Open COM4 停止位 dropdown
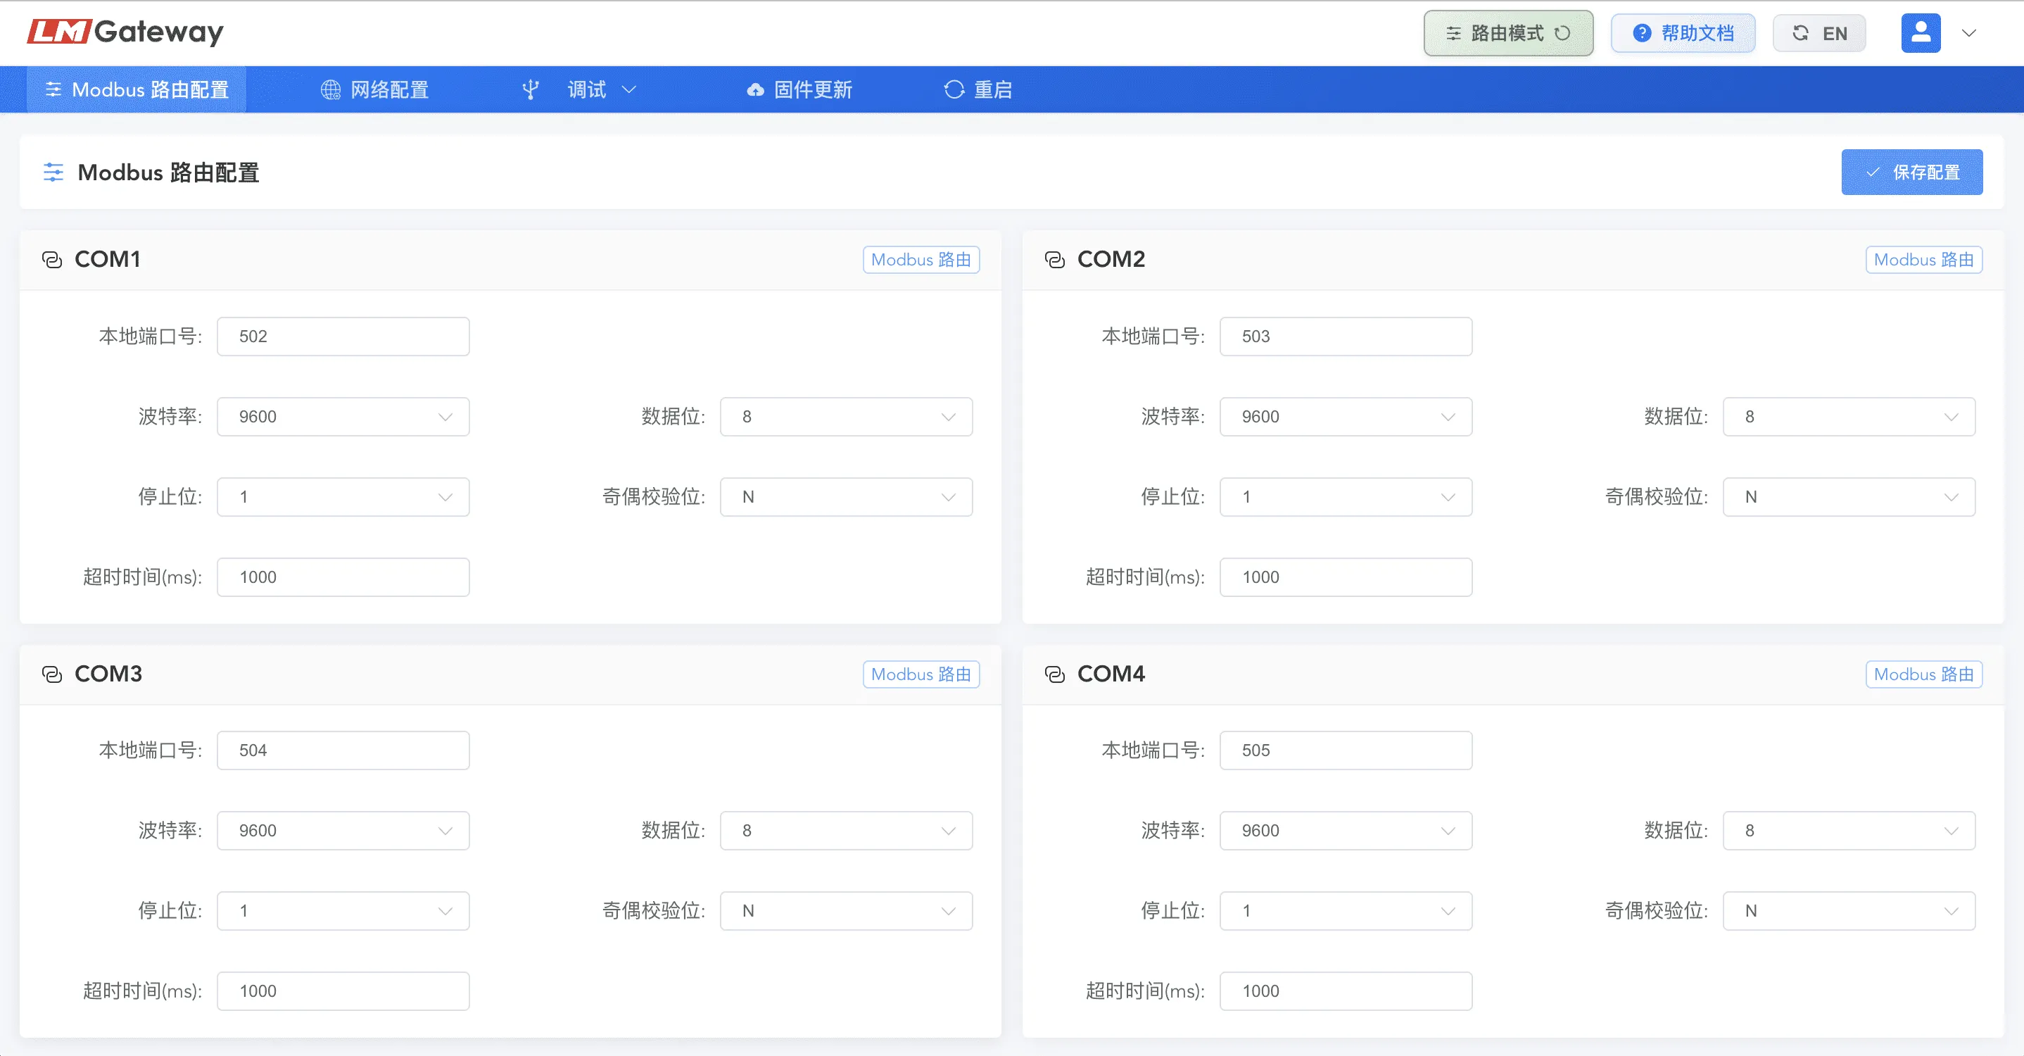2024x1056 pixels. (x=1346, y=911)
